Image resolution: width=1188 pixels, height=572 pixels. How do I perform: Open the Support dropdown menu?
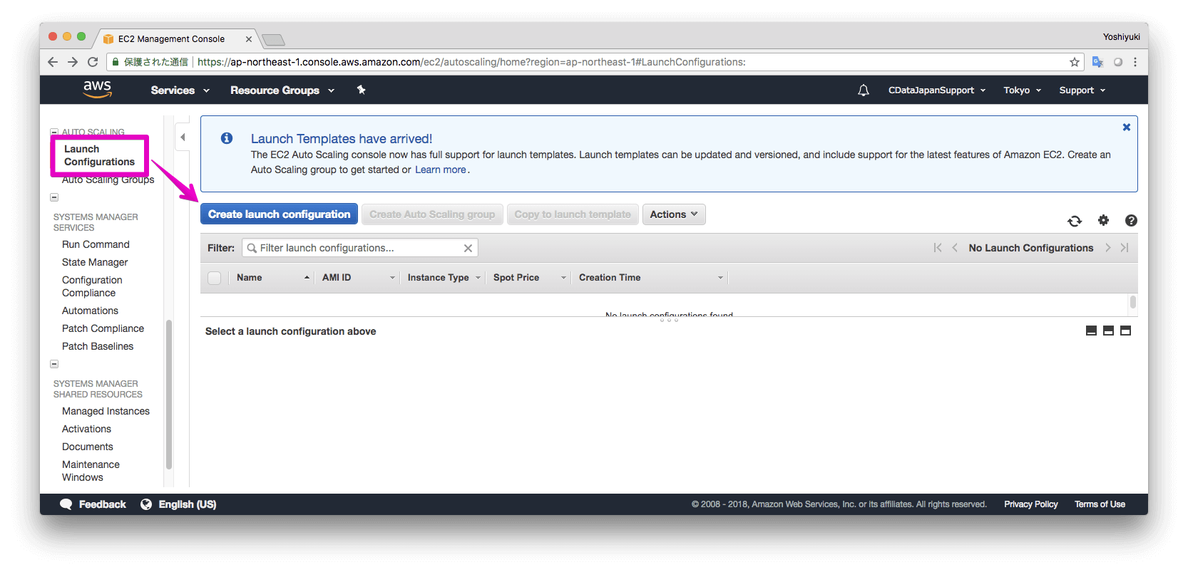point(1082,90)
